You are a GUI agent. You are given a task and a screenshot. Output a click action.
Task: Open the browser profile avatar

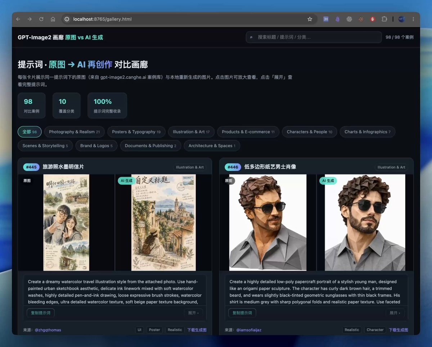tap(402, 19)
